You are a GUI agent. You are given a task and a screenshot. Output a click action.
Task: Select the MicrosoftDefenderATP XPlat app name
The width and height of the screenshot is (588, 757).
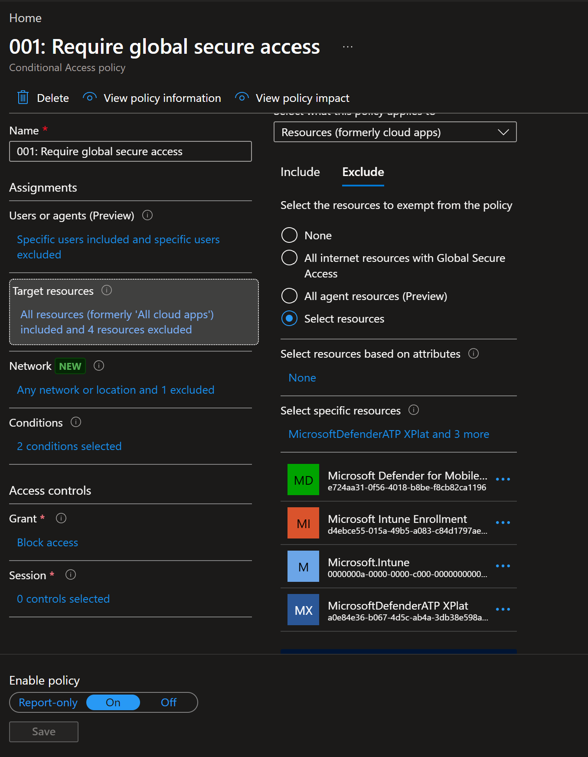(x=398, y=605)
